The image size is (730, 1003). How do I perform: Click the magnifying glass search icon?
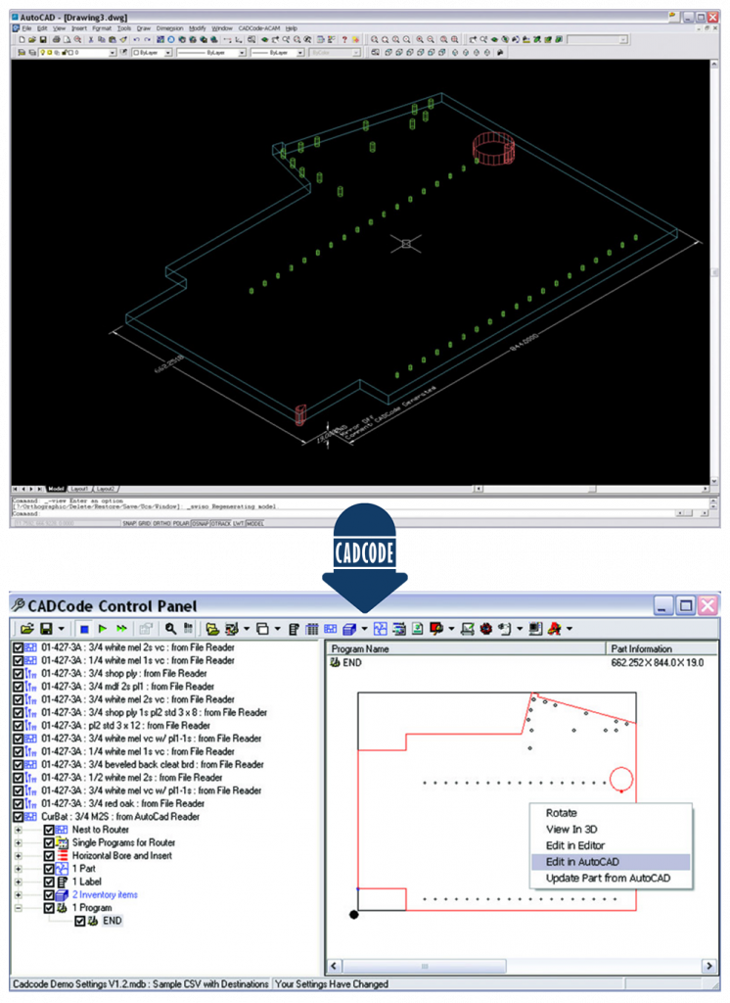coord(170,628)
